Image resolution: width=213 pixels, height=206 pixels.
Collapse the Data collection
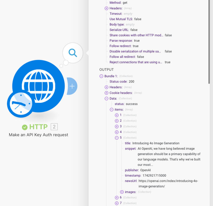click(106, 99)
